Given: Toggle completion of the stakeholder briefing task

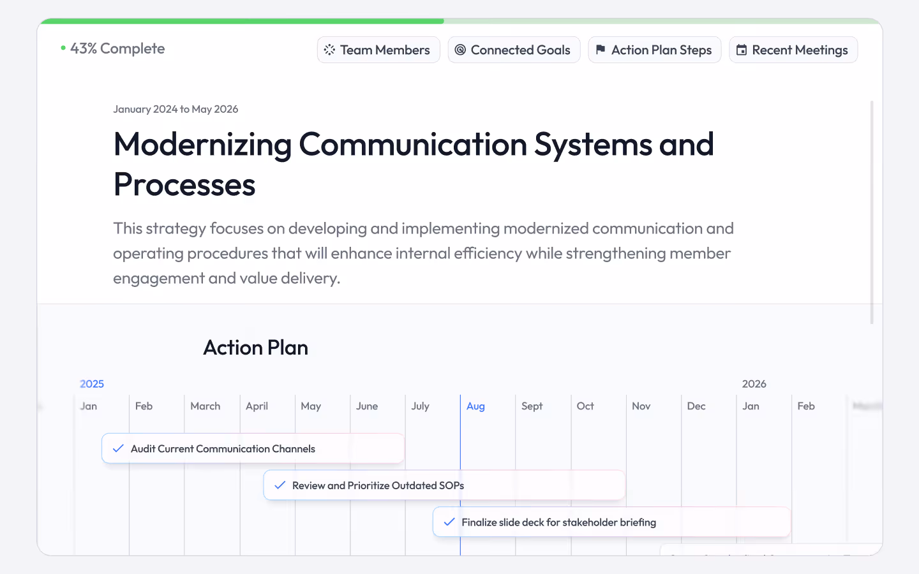Looking at the screenshot, I should 449,522.
